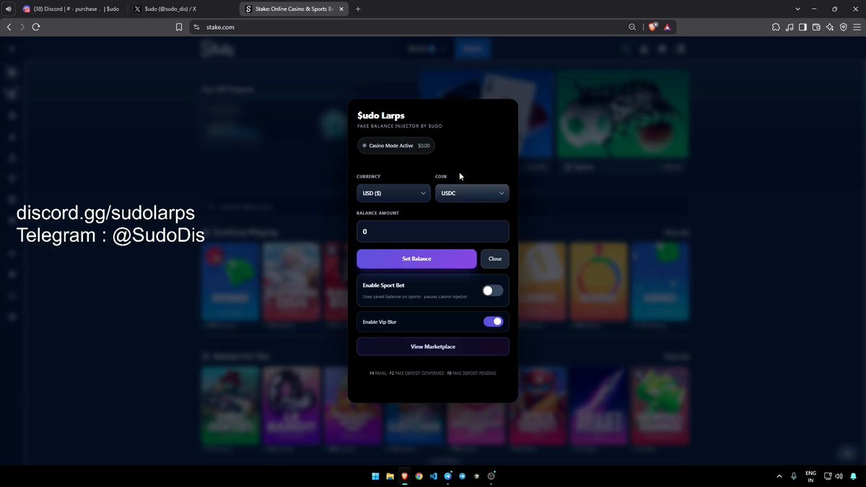The height and width of the screenshot is (487, 866).
Task: Close the $udo Larps panel
Action: [494, 258]
